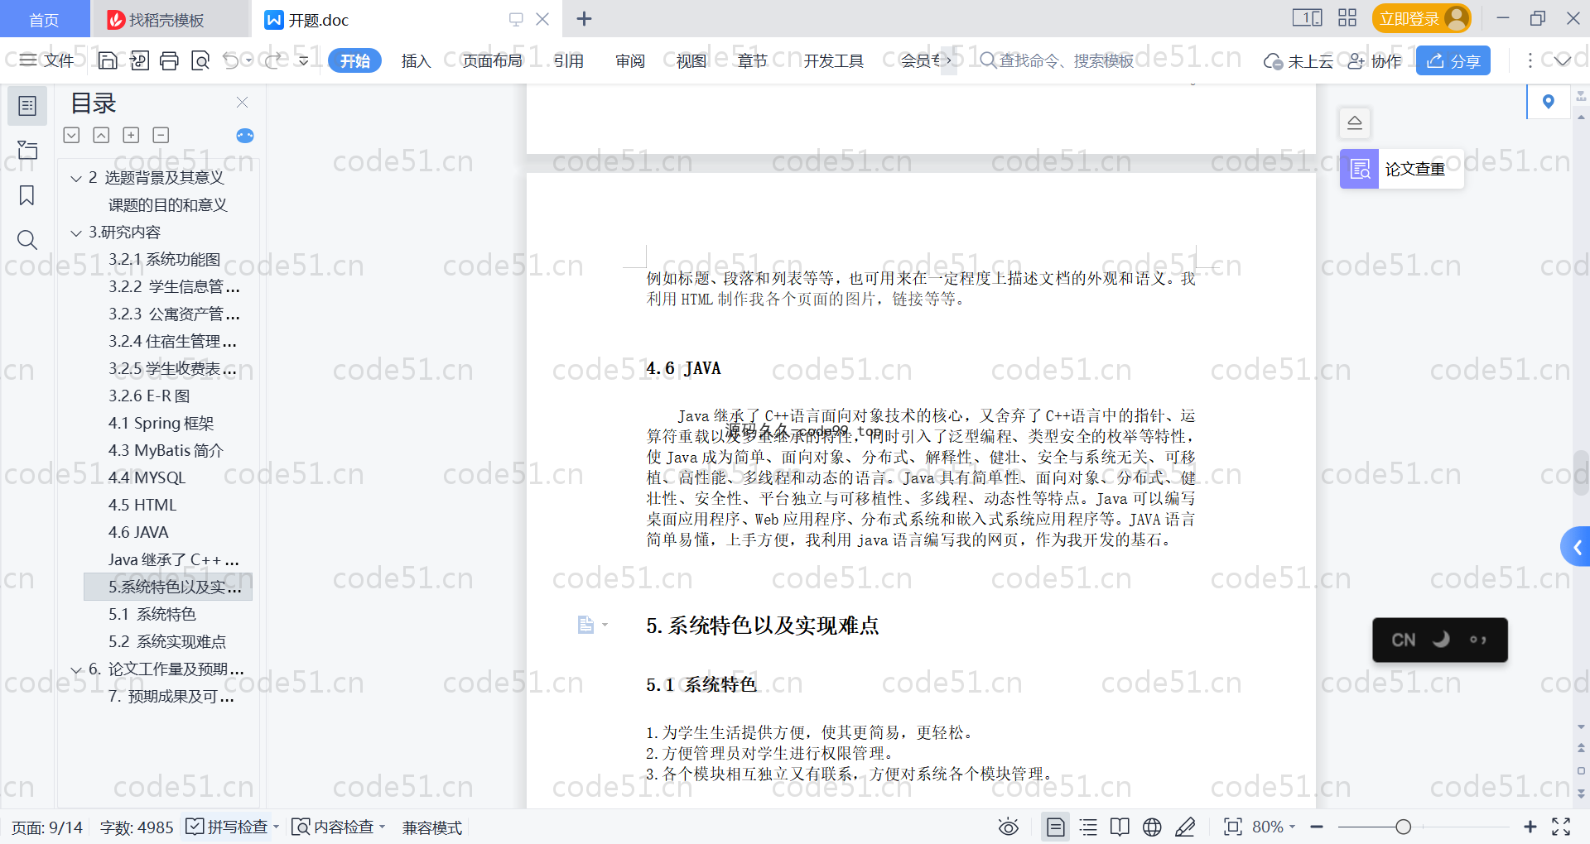Click the blue side panel expand arrow
The image size is (1590, 844).
point(1577,547)
